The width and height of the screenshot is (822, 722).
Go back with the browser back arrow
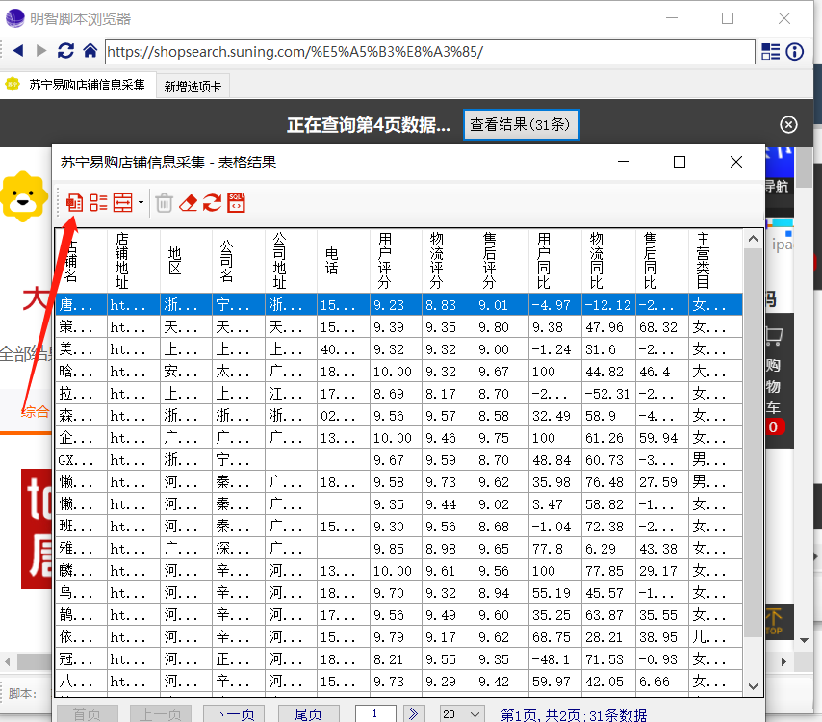point(18,51)
